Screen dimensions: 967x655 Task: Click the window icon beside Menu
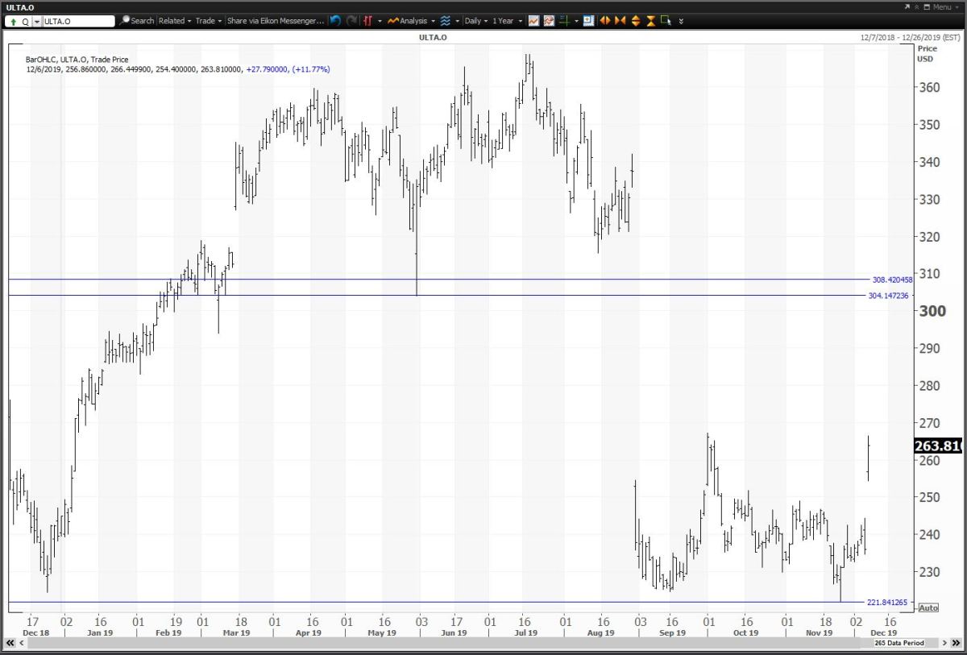click(928, 6)
